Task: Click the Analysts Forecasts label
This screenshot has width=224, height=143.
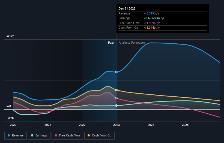Action: coord(132,43)
